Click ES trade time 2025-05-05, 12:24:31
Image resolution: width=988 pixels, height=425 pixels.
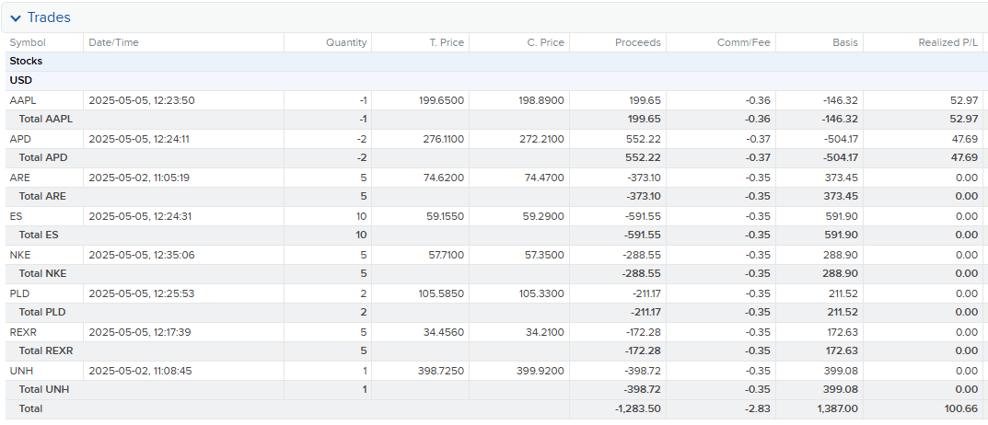click(x=141, y=216)
